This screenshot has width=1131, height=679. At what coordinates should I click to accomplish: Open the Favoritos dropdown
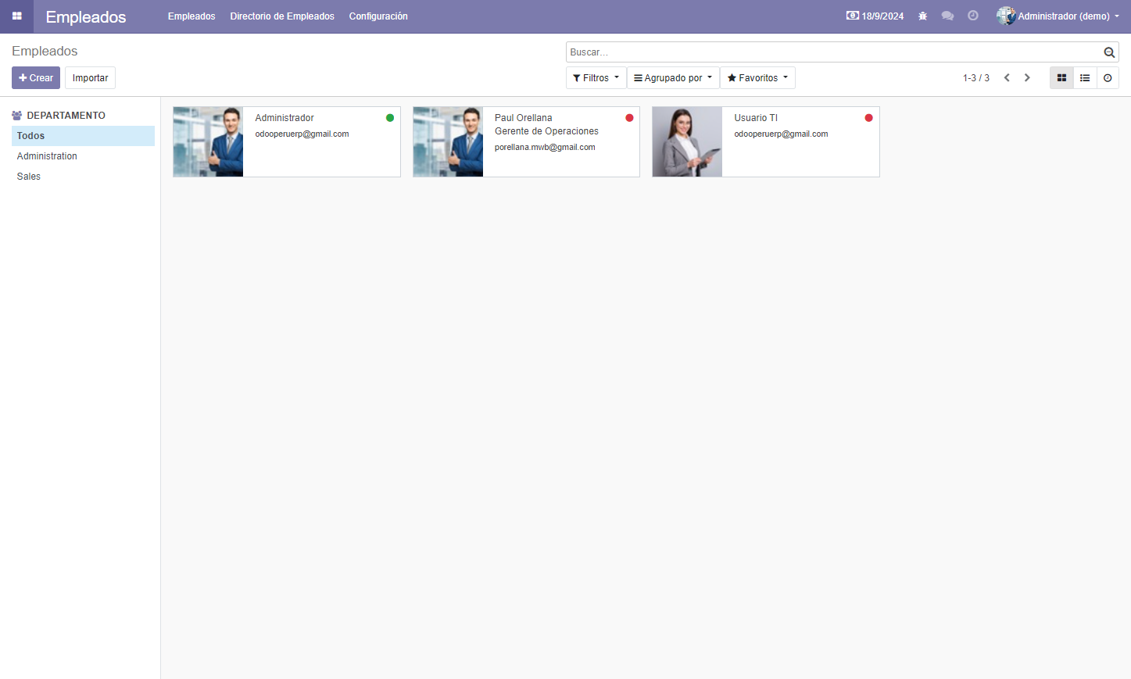(757, 78)
